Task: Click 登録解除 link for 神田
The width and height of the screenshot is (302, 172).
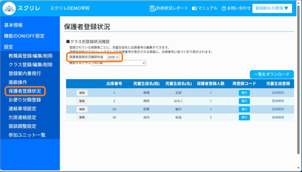Action: (278, 101)
